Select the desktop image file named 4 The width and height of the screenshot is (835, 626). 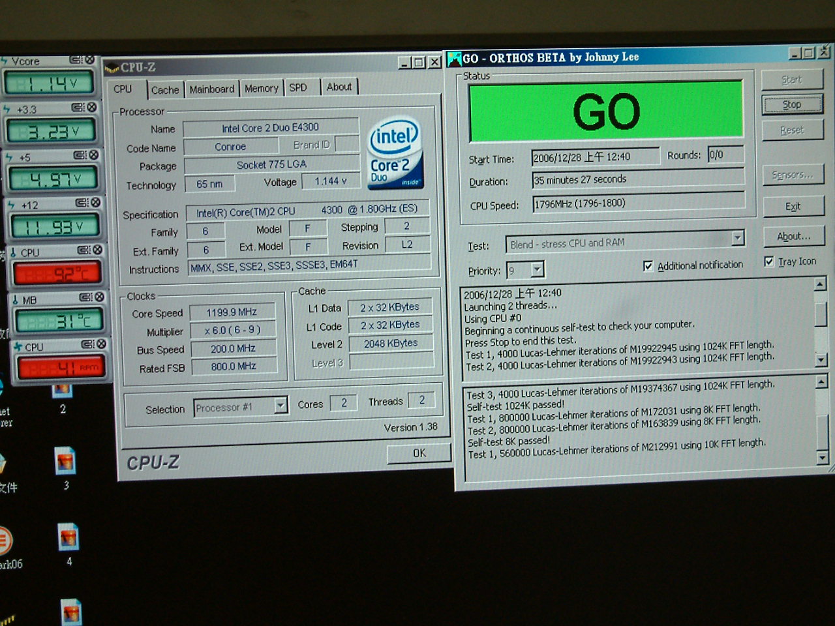pyautogui.click(x=68, y=537)
